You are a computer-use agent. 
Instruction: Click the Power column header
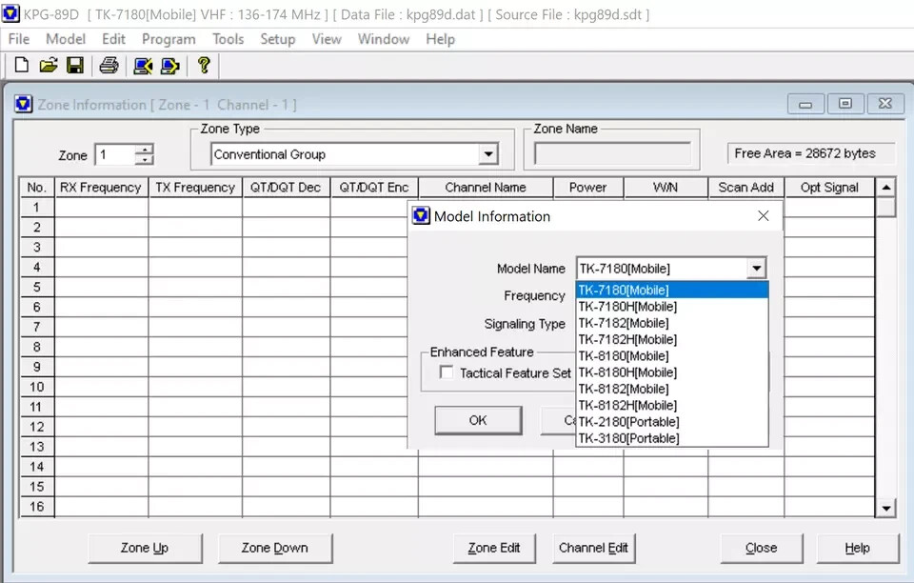click(588, 188)
